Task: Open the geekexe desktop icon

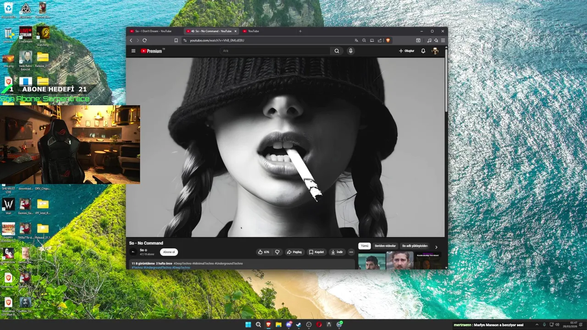Action: [8, 35]
